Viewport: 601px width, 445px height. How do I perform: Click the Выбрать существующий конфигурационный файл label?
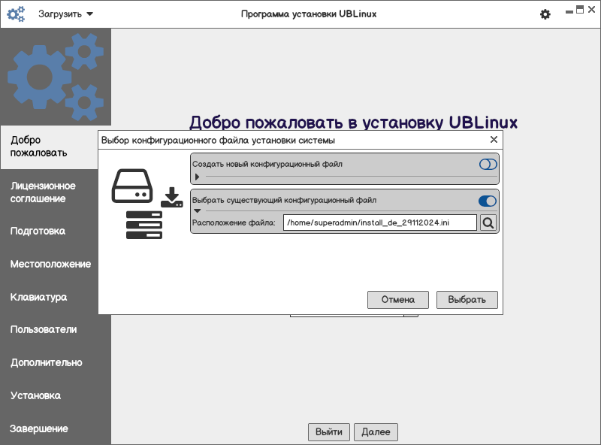tap(284, 200)
